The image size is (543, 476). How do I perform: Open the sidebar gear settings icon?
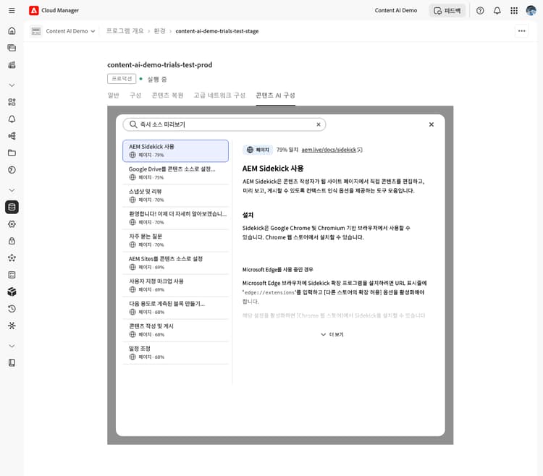[x=12, y=224]
